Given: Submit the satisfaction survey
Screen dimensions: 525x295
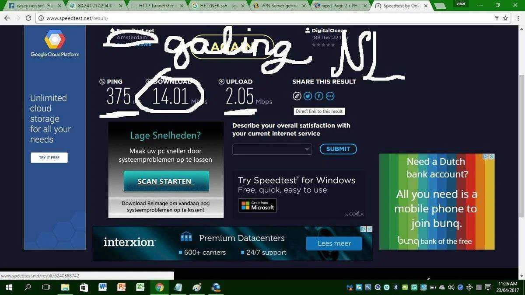Looking at the screenshot, I should 338,149.
